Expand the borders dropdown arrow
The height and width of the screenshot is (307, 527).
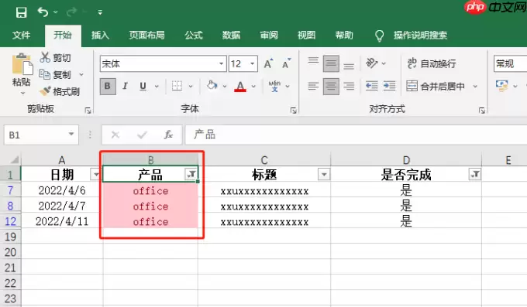click(191, 87)
